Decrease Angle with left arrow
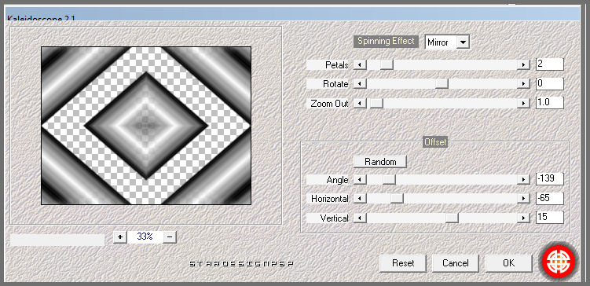Viewport: 590px width, 286px height. [360, 180]
